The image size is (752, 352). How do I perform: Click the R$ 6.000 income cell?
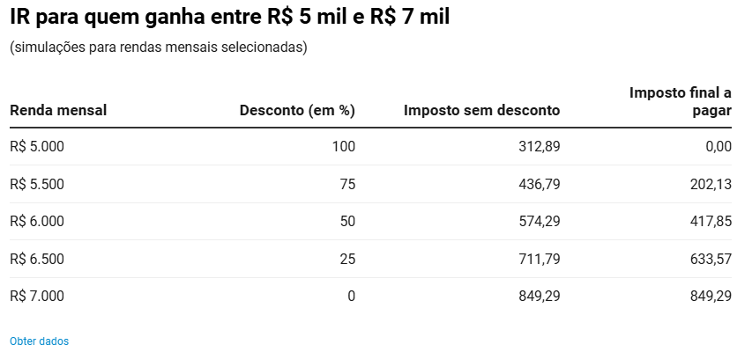tap(36, 221)
